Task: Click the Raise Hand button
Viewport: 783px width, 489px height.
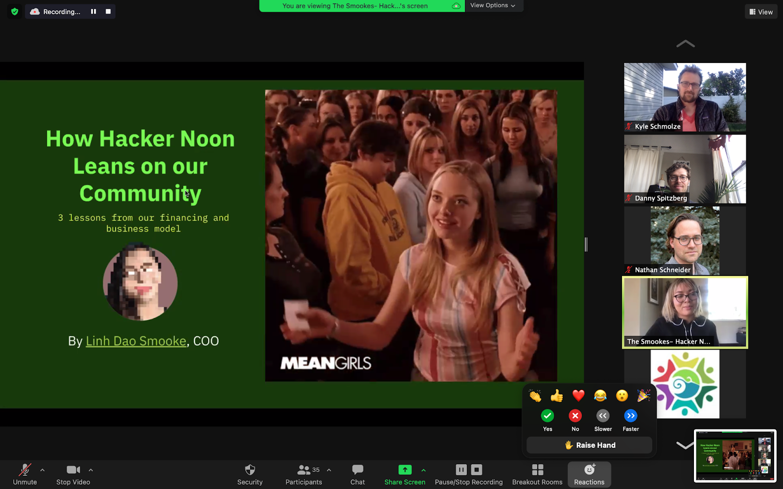Action: (x=589, y=445)
